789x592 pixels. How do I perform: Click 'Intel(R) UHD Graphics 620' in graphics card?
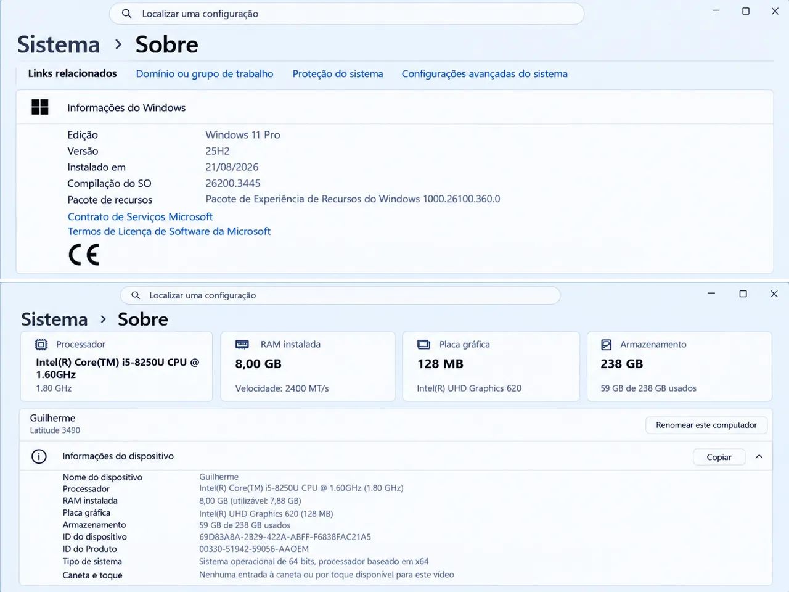(x=469, y=388)
